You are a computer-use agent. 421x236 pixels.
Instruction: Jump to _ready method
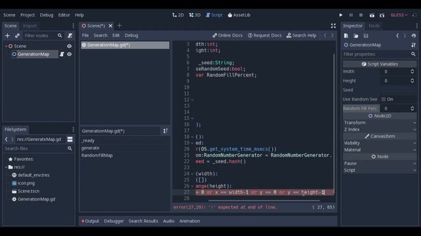(88, 140)
